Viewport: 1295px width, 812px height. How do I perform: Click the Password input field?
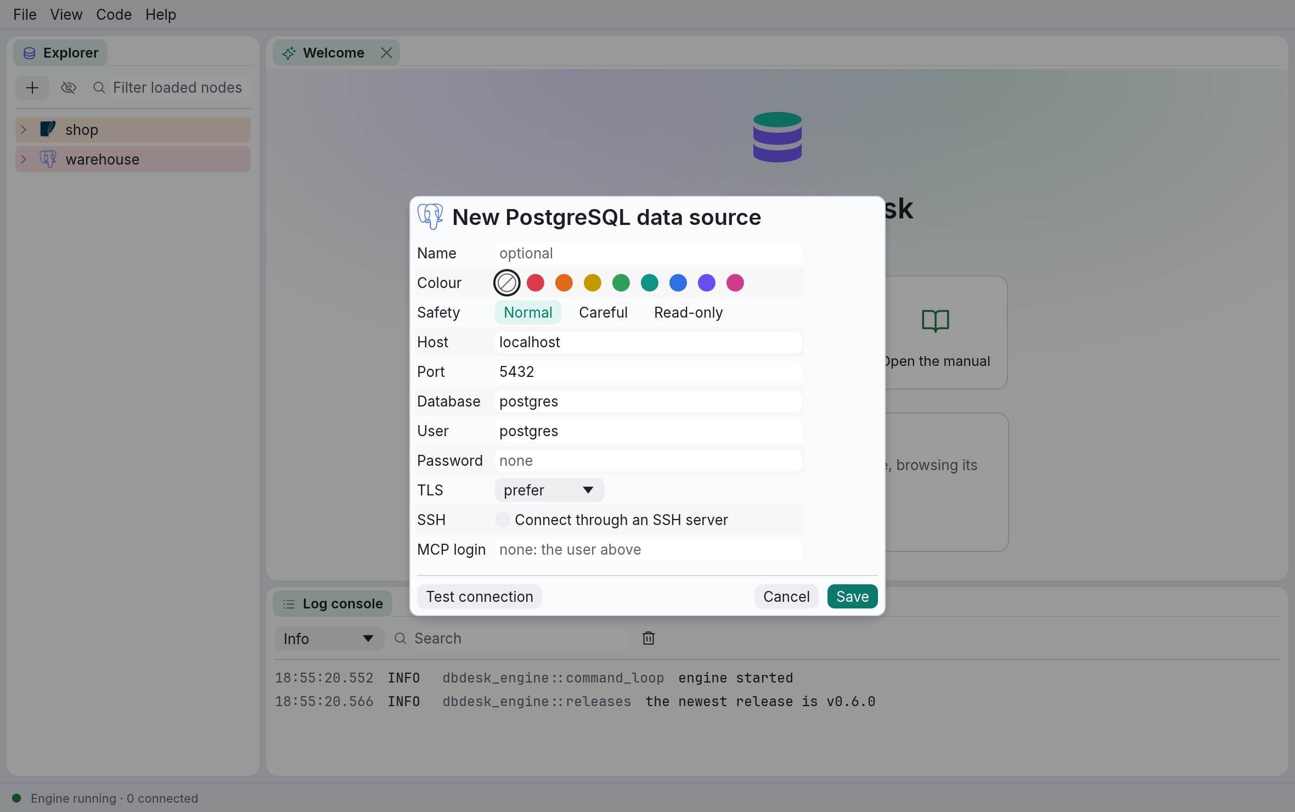point(648,460)
